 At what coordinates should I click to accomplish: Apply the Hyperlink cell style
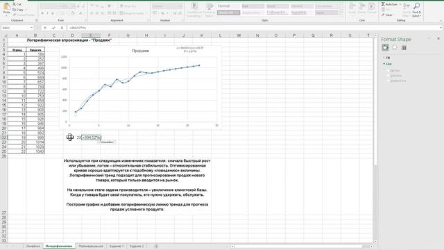coord(302,12)
